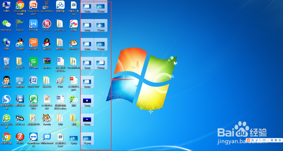Select the scratch2e... folder

tap(60, 25)
